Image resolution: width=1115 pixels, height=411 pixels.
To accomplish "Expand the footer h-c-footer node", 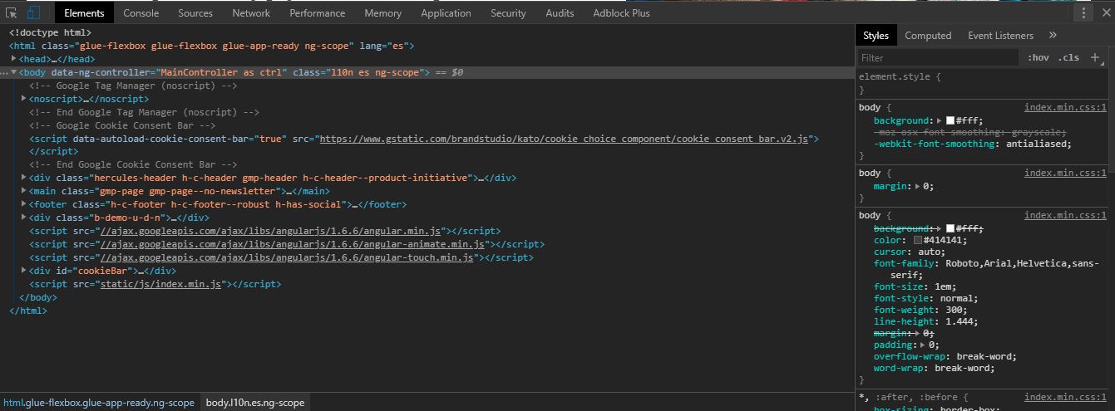I will pyautogui.click(x=24, y=204).
